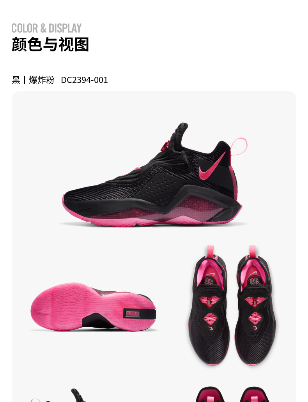Click the 黑 | 爆炸粉 color name label

point(33,80)
